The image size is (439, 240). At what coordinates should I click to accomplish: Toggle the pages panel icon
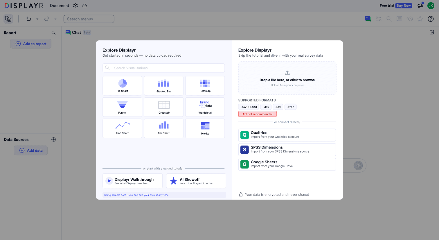pyautogui.click(x=8, y=19)
